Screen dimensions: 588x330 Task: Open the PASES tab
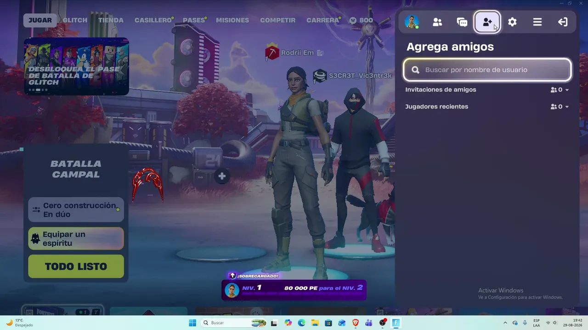point(194,20)
